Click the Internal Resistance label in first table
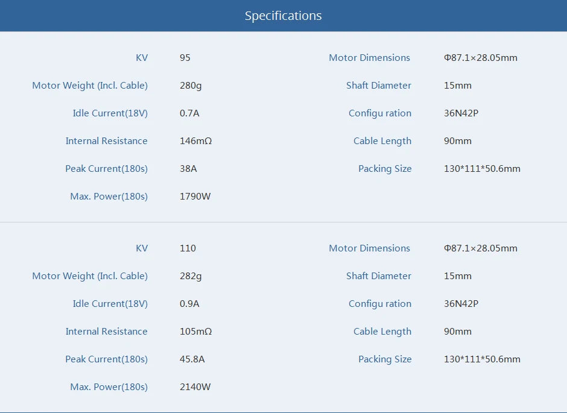This screenshot has width=567, height=413. coord(107,141)
